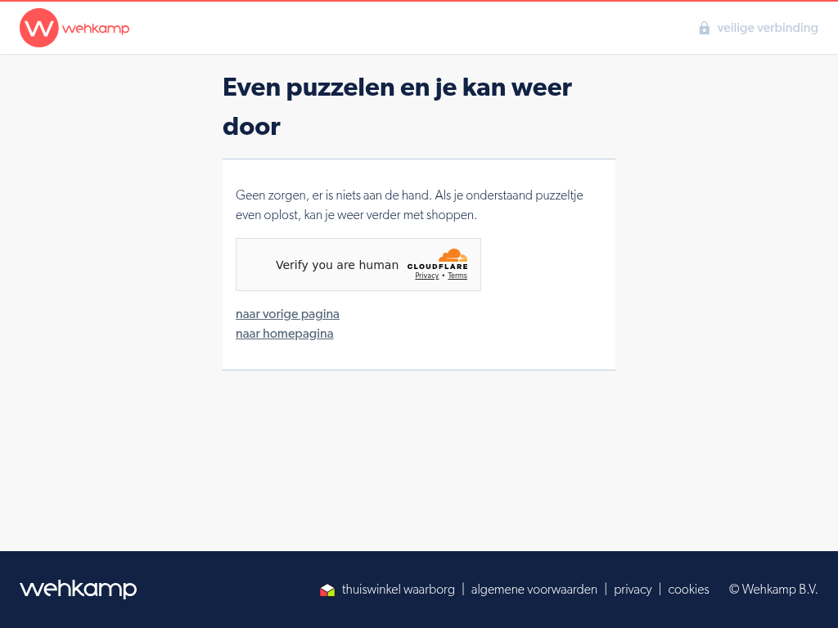Click the white Wehkamp logo in footer
Viewport: 838px width, 628px height.
point(78,589)
